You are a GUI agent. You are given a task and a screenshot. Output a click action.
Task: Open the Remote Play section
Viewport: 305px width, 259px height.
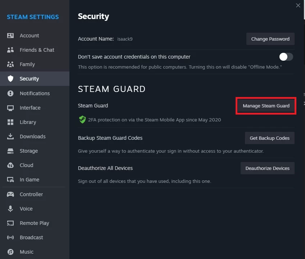coord(34,223)
